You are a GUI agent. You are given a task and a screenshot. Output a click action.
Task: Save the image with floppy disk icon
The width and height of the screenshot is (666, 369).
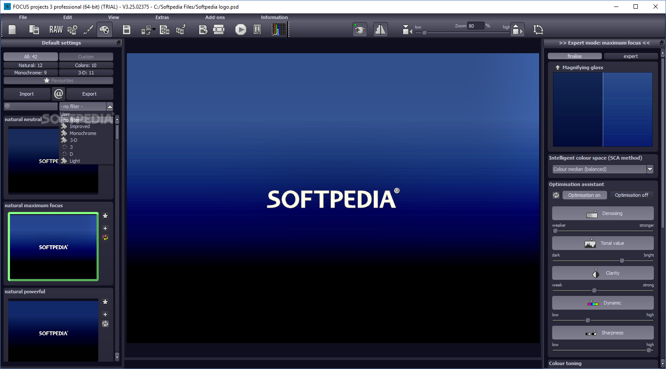coord(126,29)
